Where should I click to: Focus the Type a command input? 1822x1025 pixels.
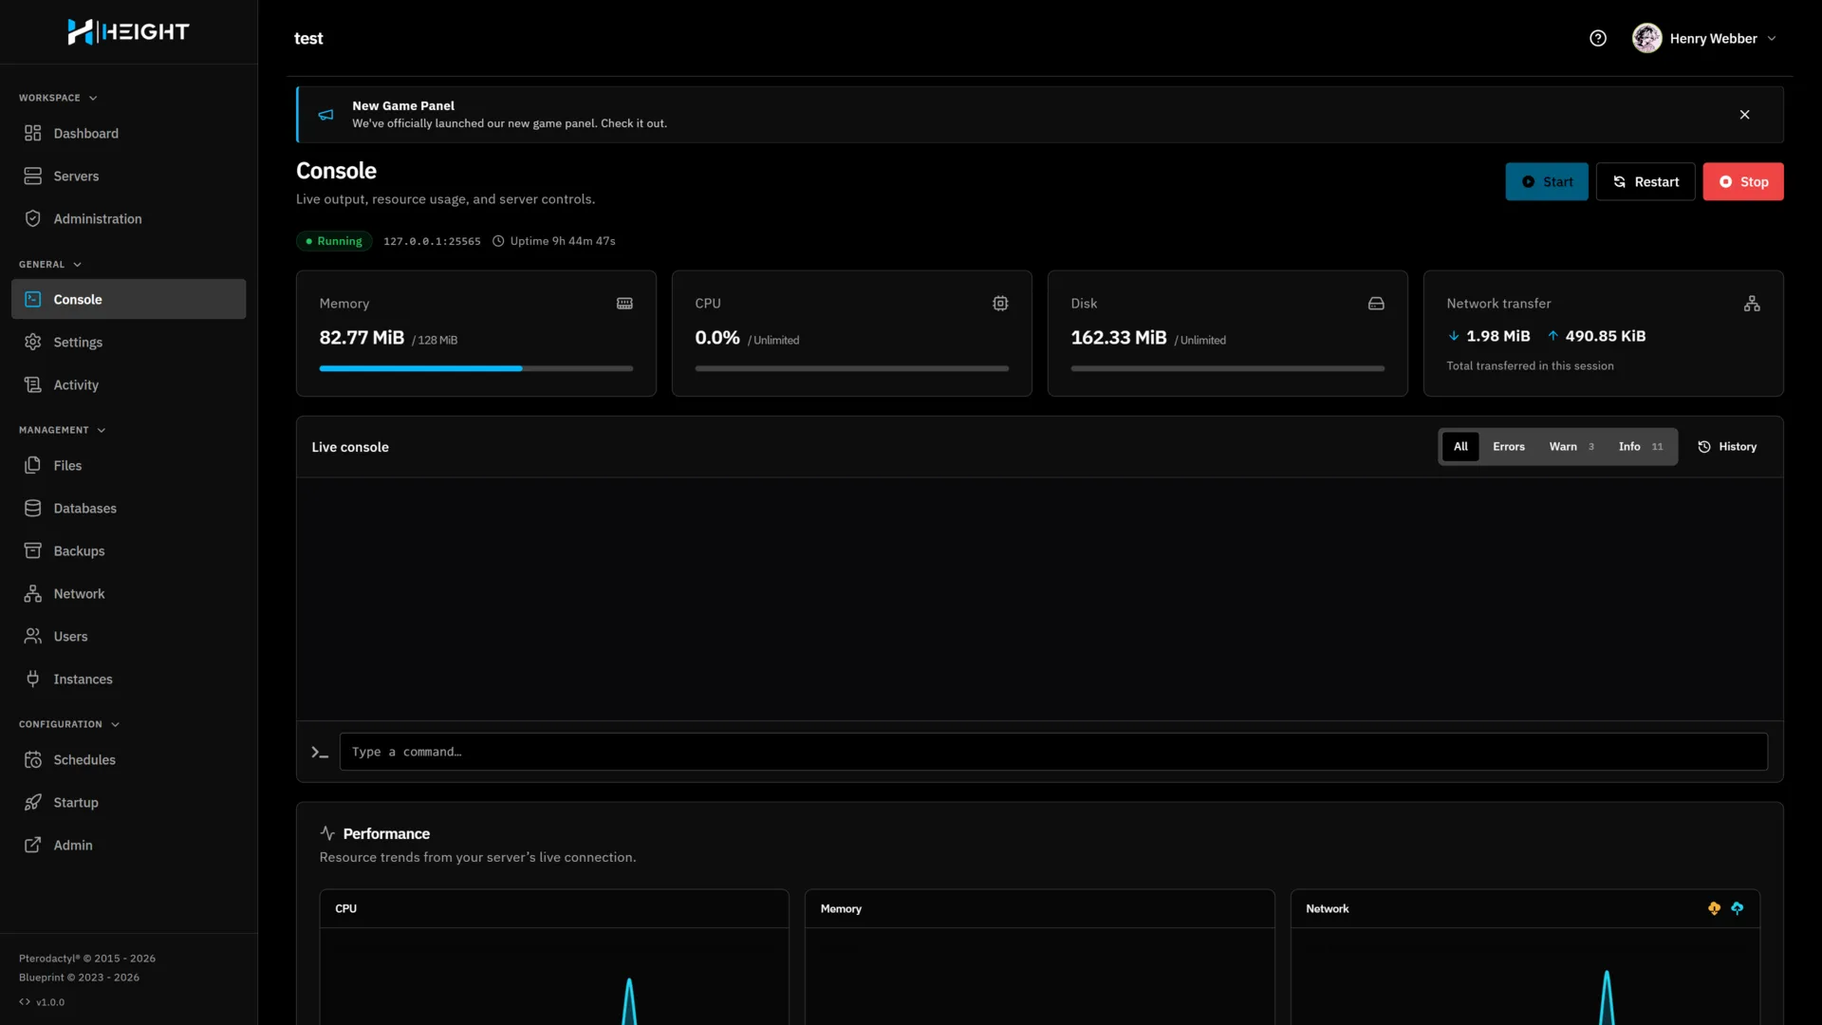click(x=1053, y=752)
